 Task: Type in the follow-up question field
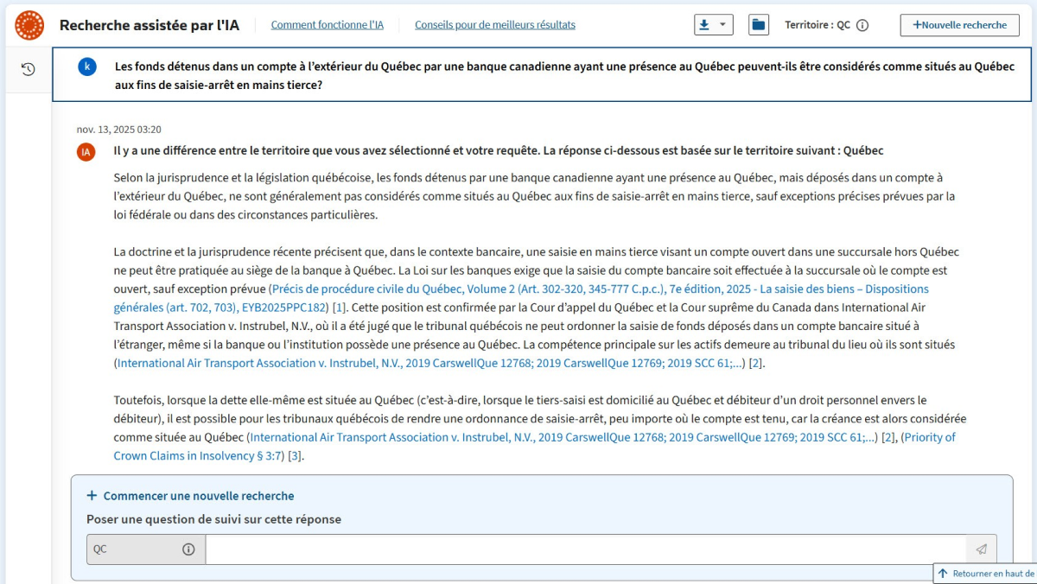click(x=585, y=549)
